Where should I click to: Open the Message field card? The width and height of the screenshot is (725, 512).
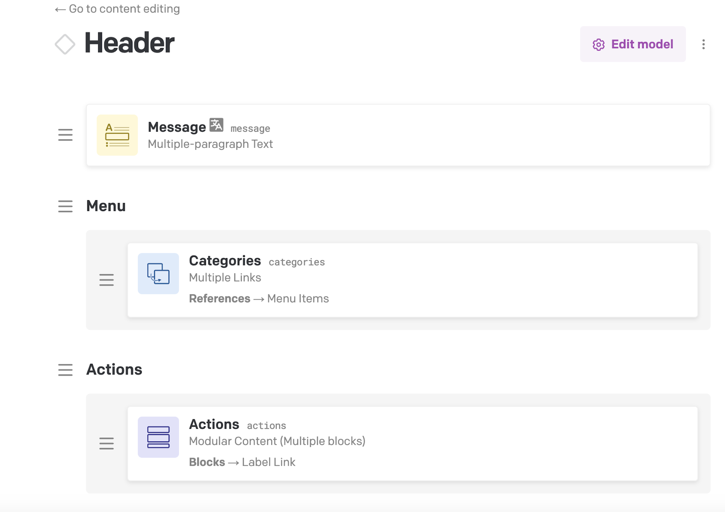[398, 135]
